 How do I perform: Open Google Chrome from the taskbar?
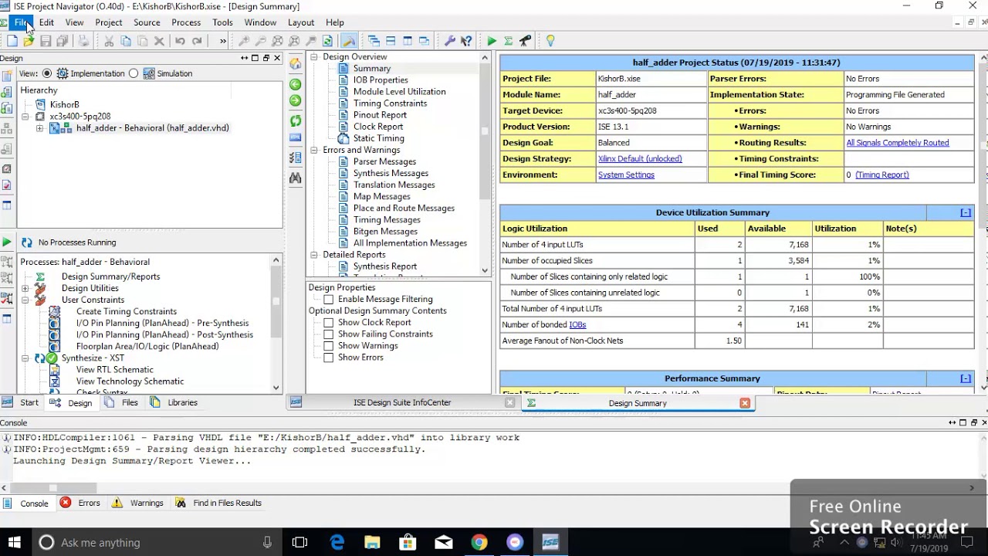[x=479, y=542]
